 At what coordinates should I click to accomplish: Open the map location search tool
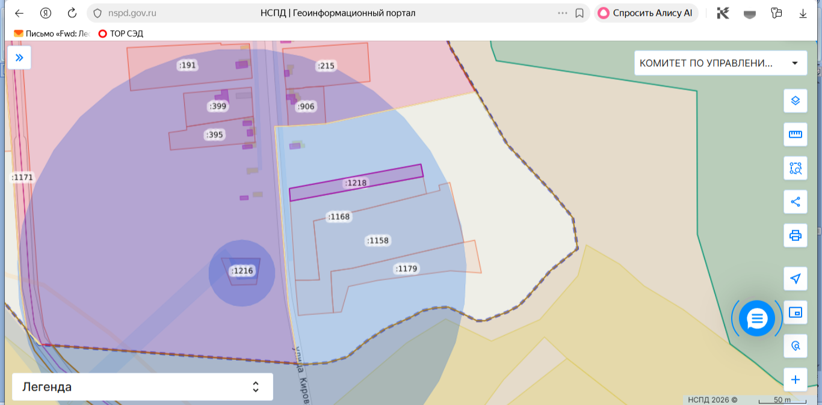point(796,346)
